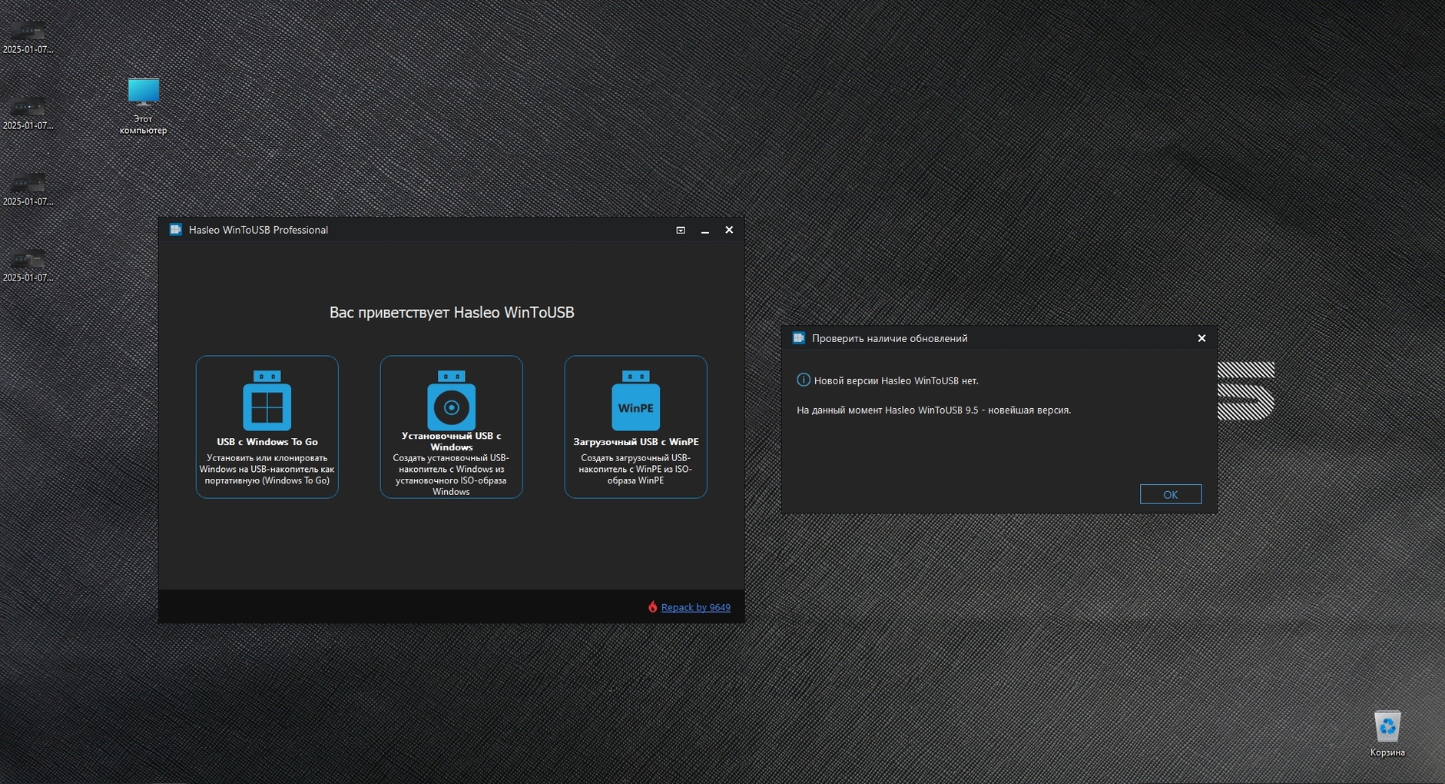Open the USB with Windows To Go option

click(267, 427)
